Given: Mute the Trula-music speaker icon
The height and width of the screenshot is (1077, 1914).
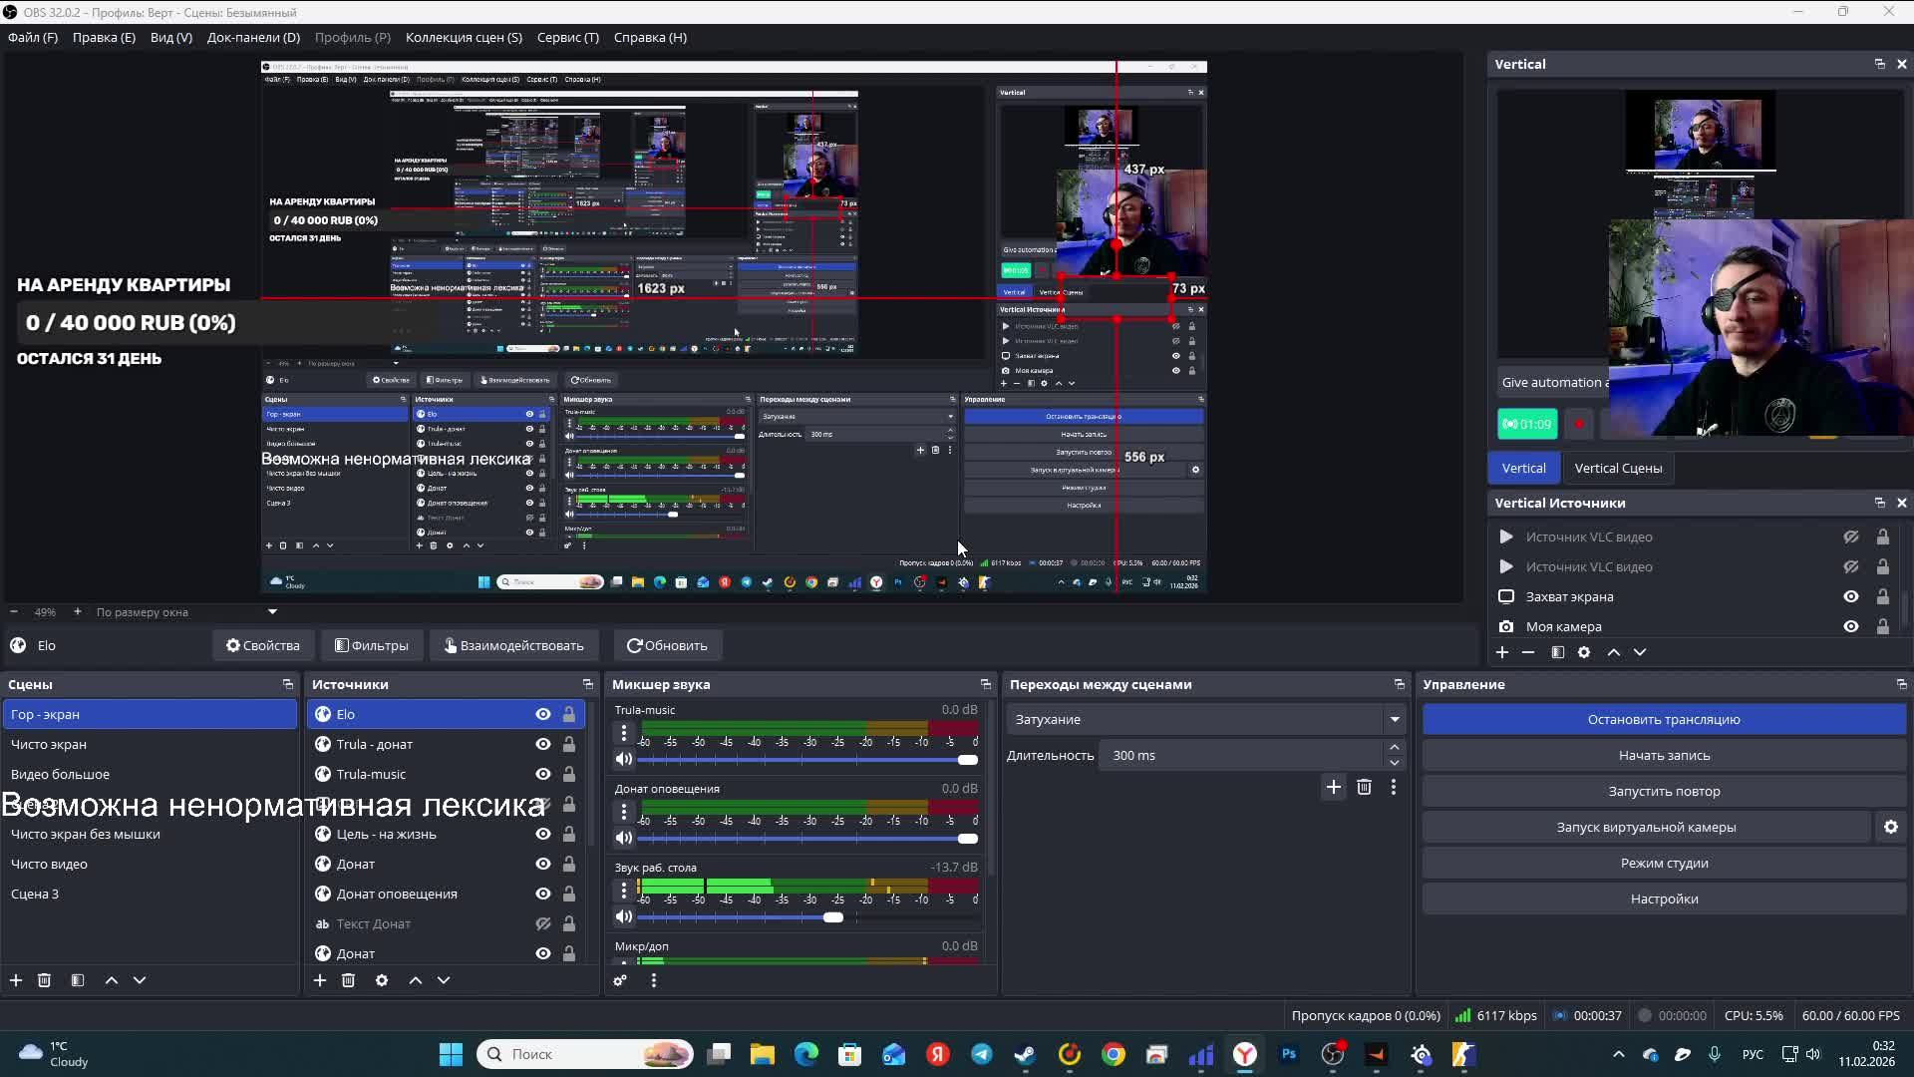Looking at the screenshot, I should (624, 759).
